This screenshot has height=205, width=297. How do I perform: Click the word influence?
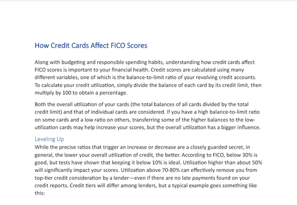[249, 127]
